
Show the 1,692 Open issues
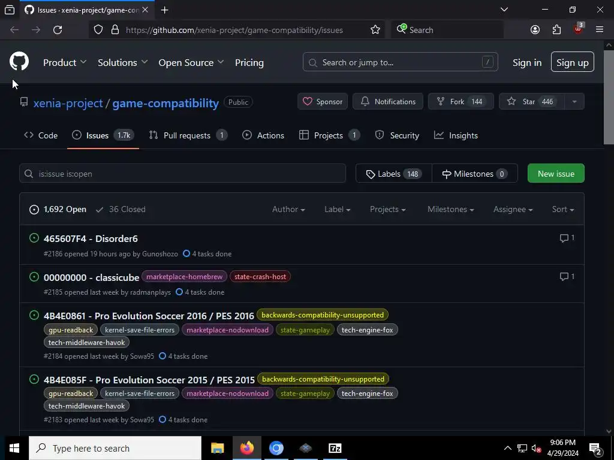(x=58, y=209)
